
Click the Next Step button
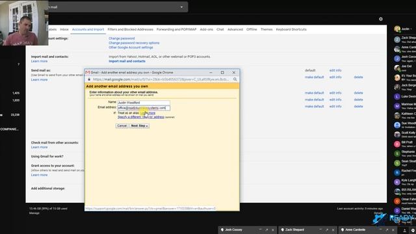(x=139, y=125)
